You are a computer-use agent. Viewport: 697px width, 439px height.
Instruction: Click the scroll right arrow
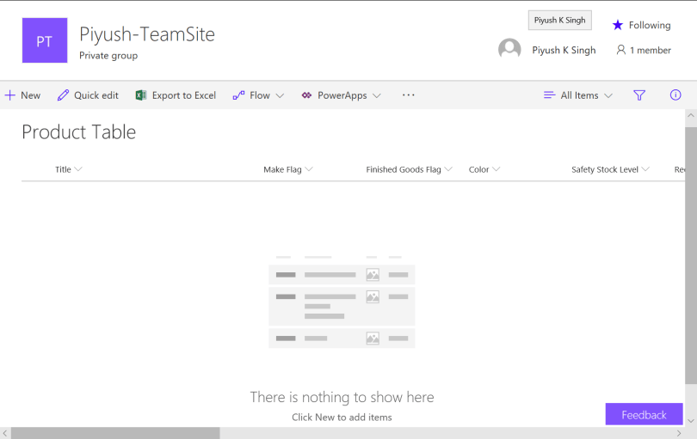tap(679, 433)
